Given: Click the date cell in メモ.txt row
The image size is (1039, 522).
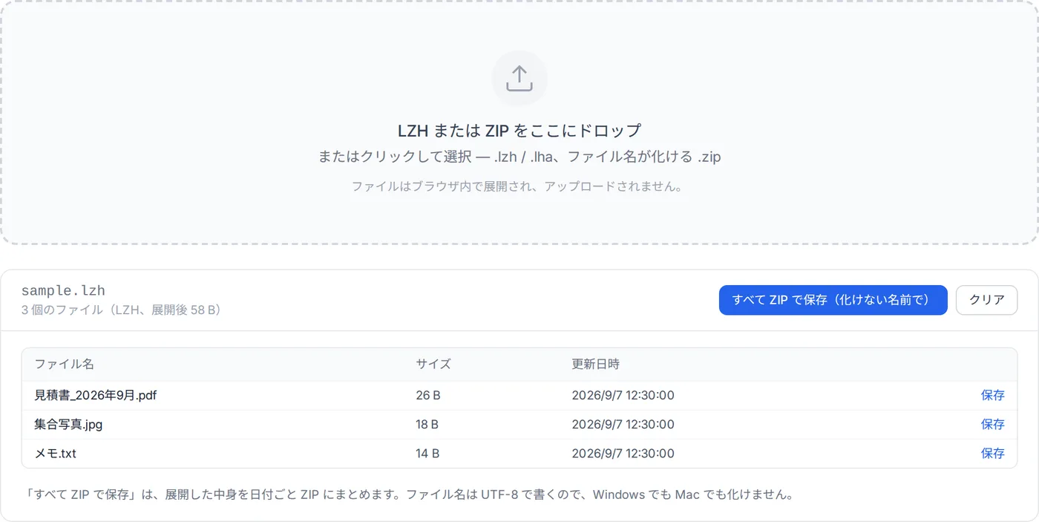Looking at the screenshot, I should coord(623,453).
